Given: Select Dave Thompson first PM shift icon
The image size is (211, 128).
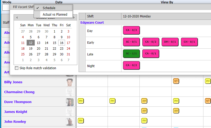Looking at the screenshot, I should click(81, 101).
